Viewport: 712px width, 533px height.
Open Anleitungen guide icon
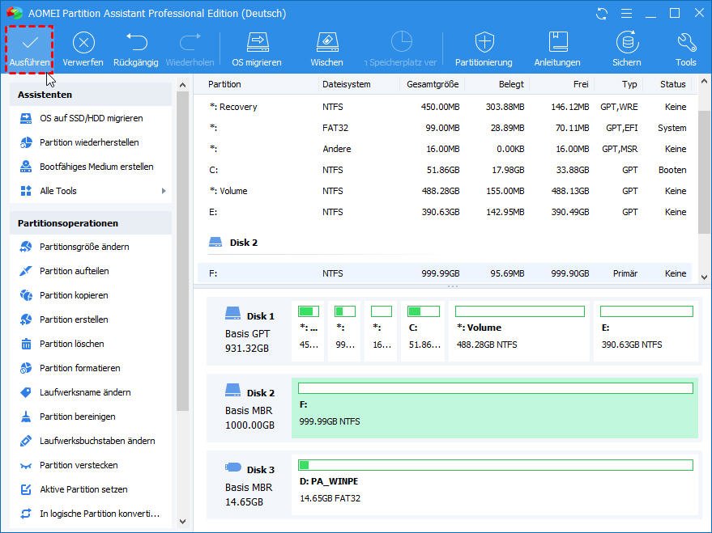(557, 43)
